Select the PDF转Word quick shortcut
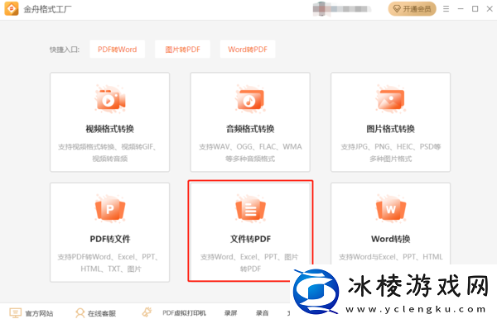 point(118,50)
